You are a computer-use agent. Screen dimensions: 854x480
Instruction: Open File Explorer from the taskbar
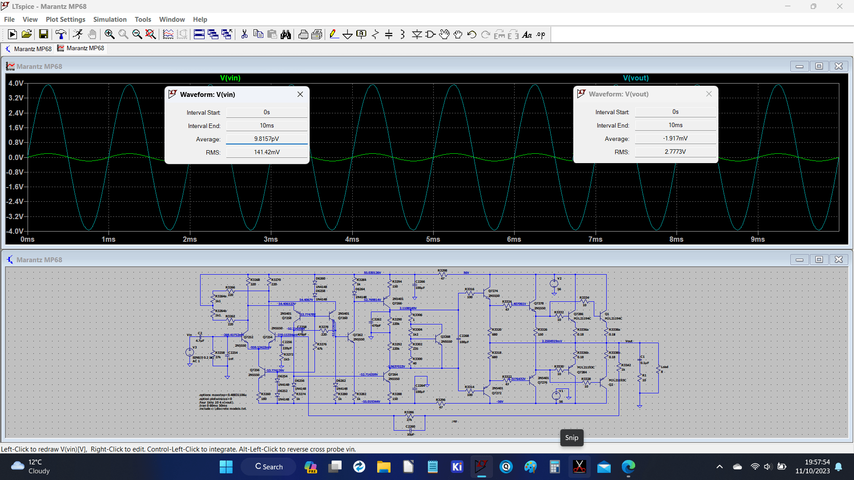coord(383,467)
